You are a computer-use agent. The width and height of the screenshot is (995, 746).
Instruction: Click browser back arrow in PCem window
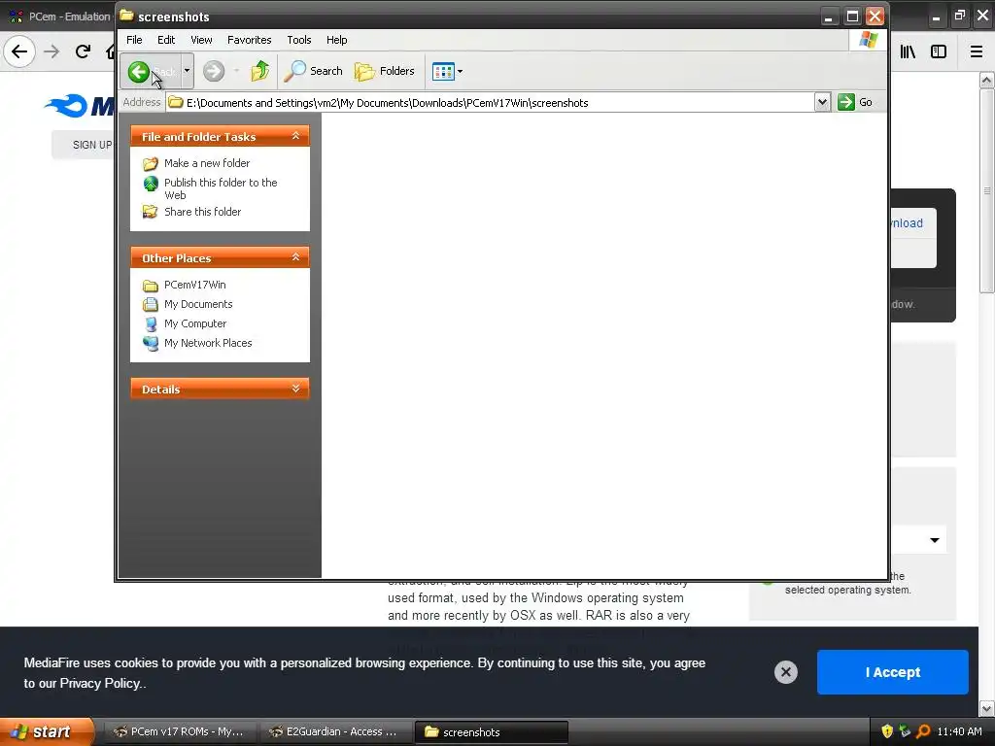tap(19, 51)
